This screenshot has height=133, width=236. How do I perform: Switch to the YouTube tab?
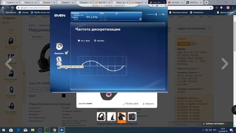[x=176, y=3]
